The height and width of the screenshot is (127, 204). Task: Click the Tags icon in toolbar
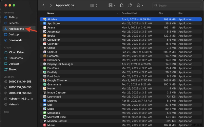coord(130,5)
